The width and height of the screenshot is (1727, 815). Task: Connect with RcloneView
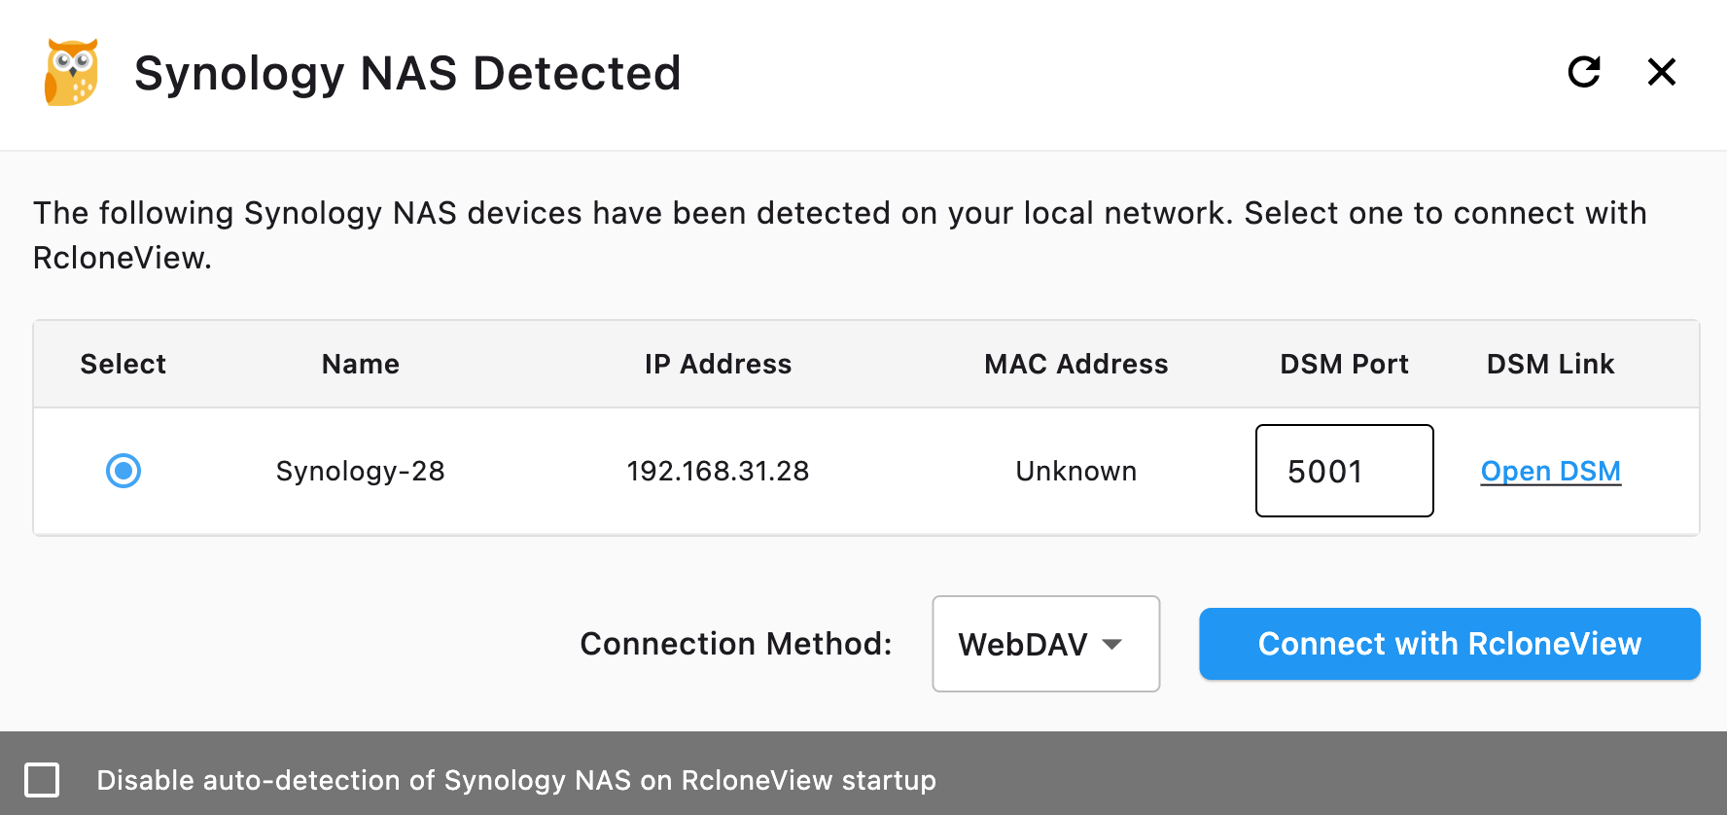(x=1449, y=644)
